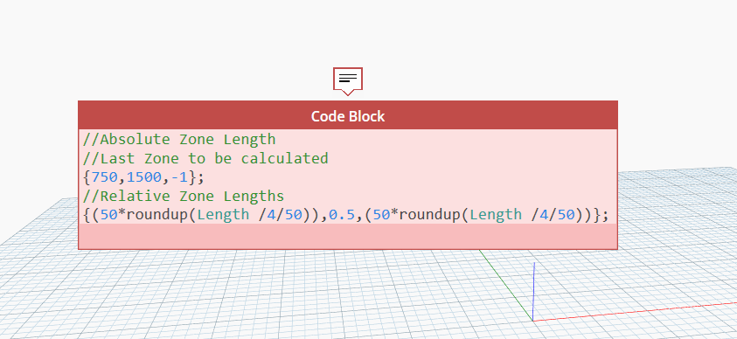737x339 pixels.
Task: Click the 0.5 value in the last line
Action: click(x=341, y=215)
